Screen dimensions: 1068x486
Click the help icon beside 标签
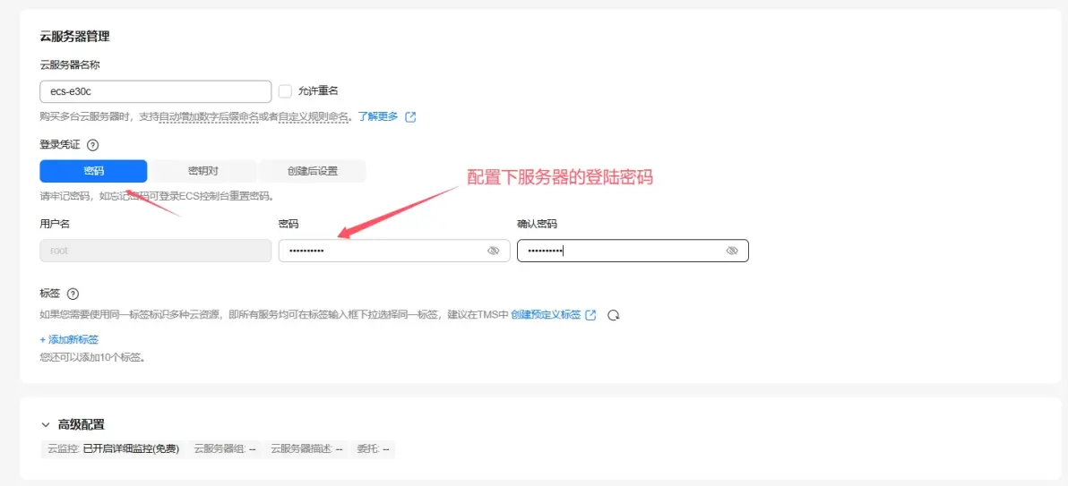tap(73, 294)
